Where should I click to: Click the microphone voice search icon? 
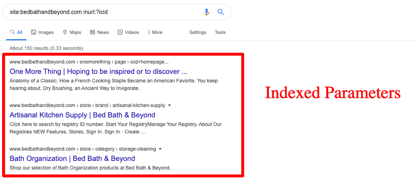coord(207,12)
